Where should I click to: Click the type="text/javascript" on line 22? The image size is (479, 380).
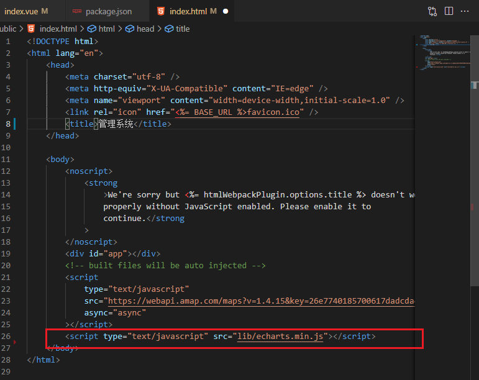(x=137, y=289)
